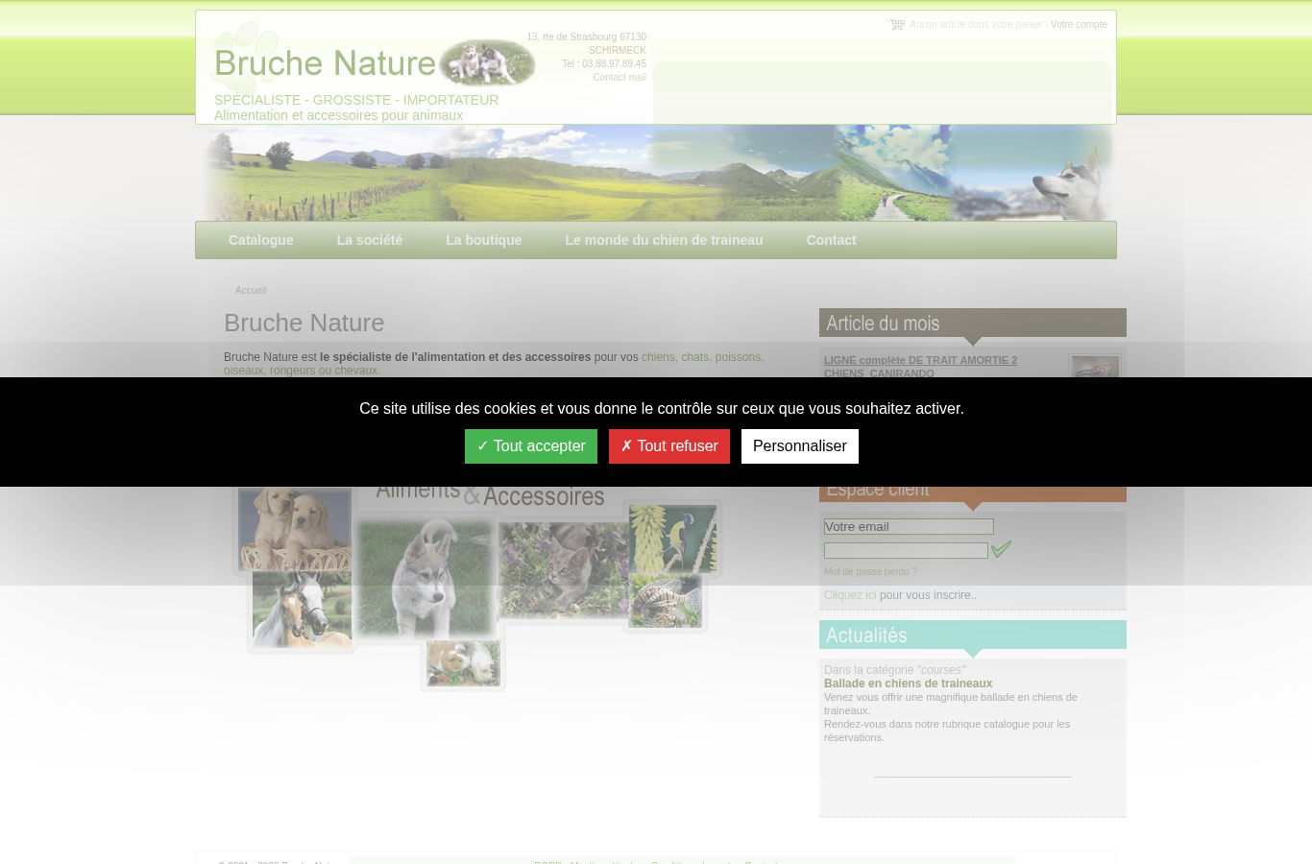1312x864 pixels.
Task: Click the puppies in basket photo
Action: pyautogui.click(x=294, y=529)
